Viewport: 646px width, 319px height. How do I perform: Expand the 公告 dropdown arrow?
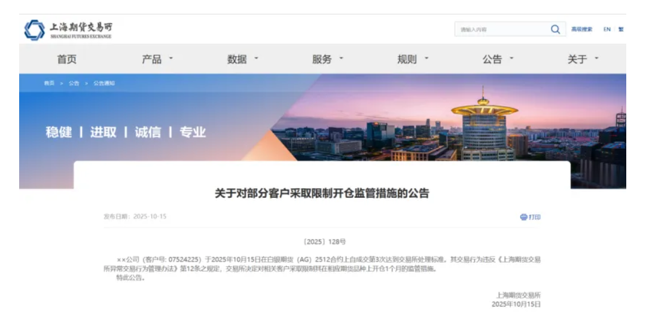(511, 58)
